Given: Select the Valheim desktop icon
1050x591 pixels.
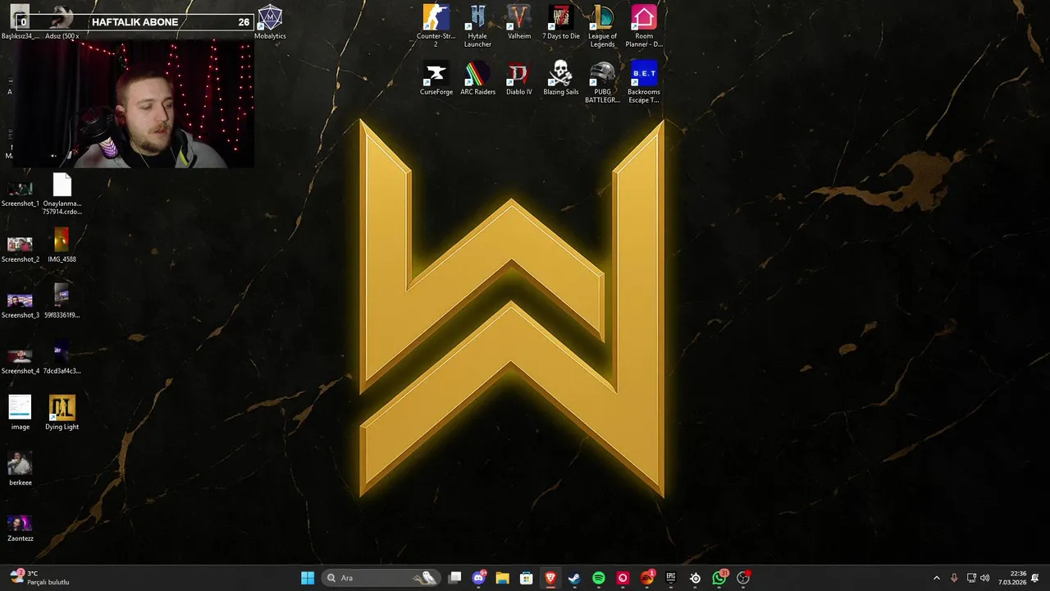Looking at the screenshot, I should 518,22.
